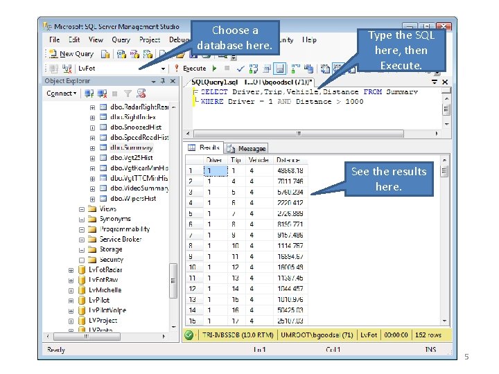Click the green query success status icon

189,335
